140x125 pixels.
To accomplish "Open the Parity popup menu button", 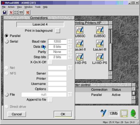I will [70, 52].
